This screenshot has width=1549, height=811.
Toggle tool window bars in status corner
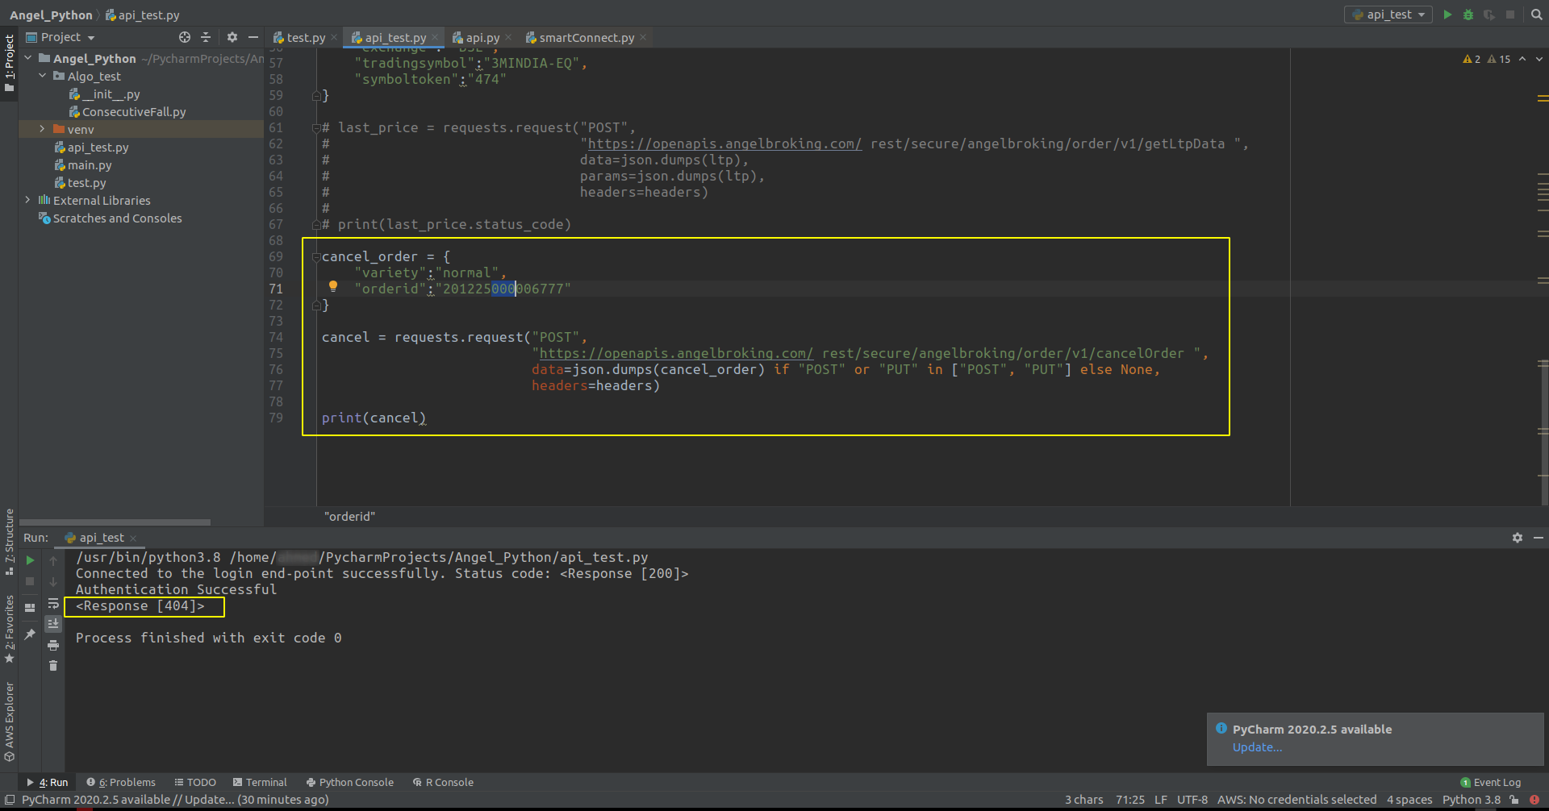10,800
